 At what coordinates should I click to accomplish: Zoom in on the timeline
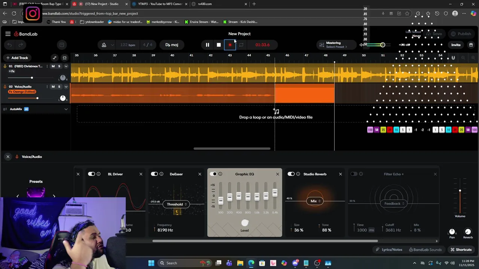(x=473, y=58)
